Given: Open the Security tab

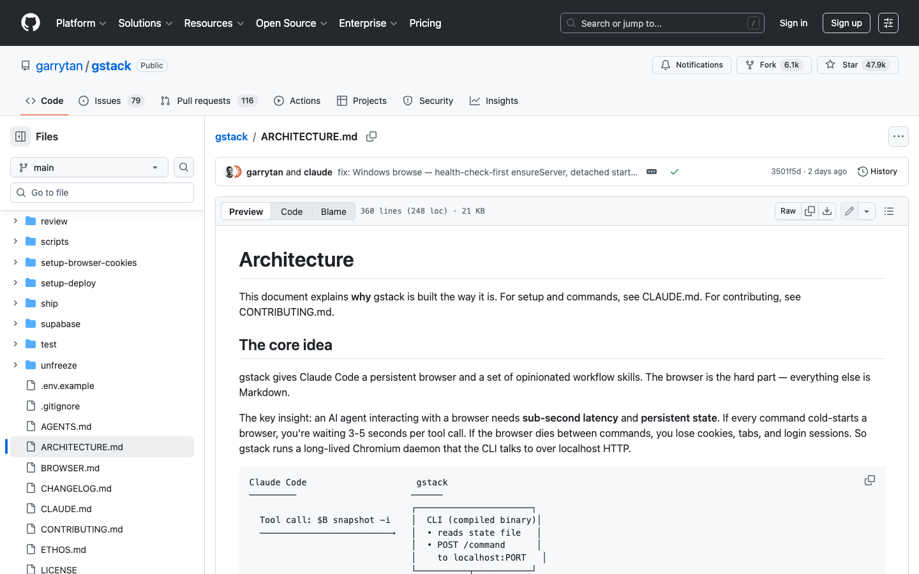Looking at the screenshot, I should click(428, 101).
